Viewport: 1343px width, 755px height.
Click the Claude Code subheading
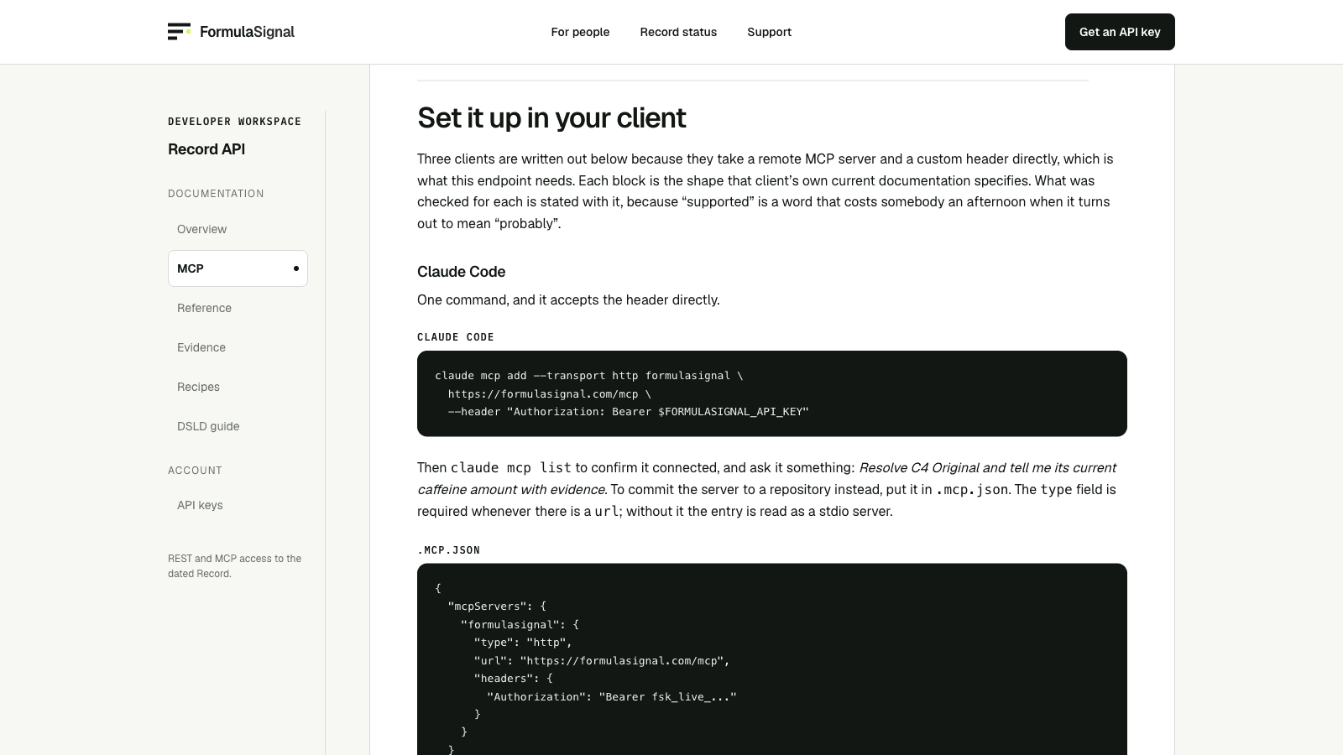click(x=461, y=272)
